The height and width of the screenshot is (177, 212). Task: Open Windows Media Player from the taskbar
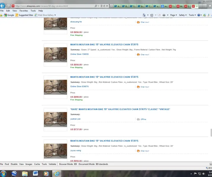45,173
